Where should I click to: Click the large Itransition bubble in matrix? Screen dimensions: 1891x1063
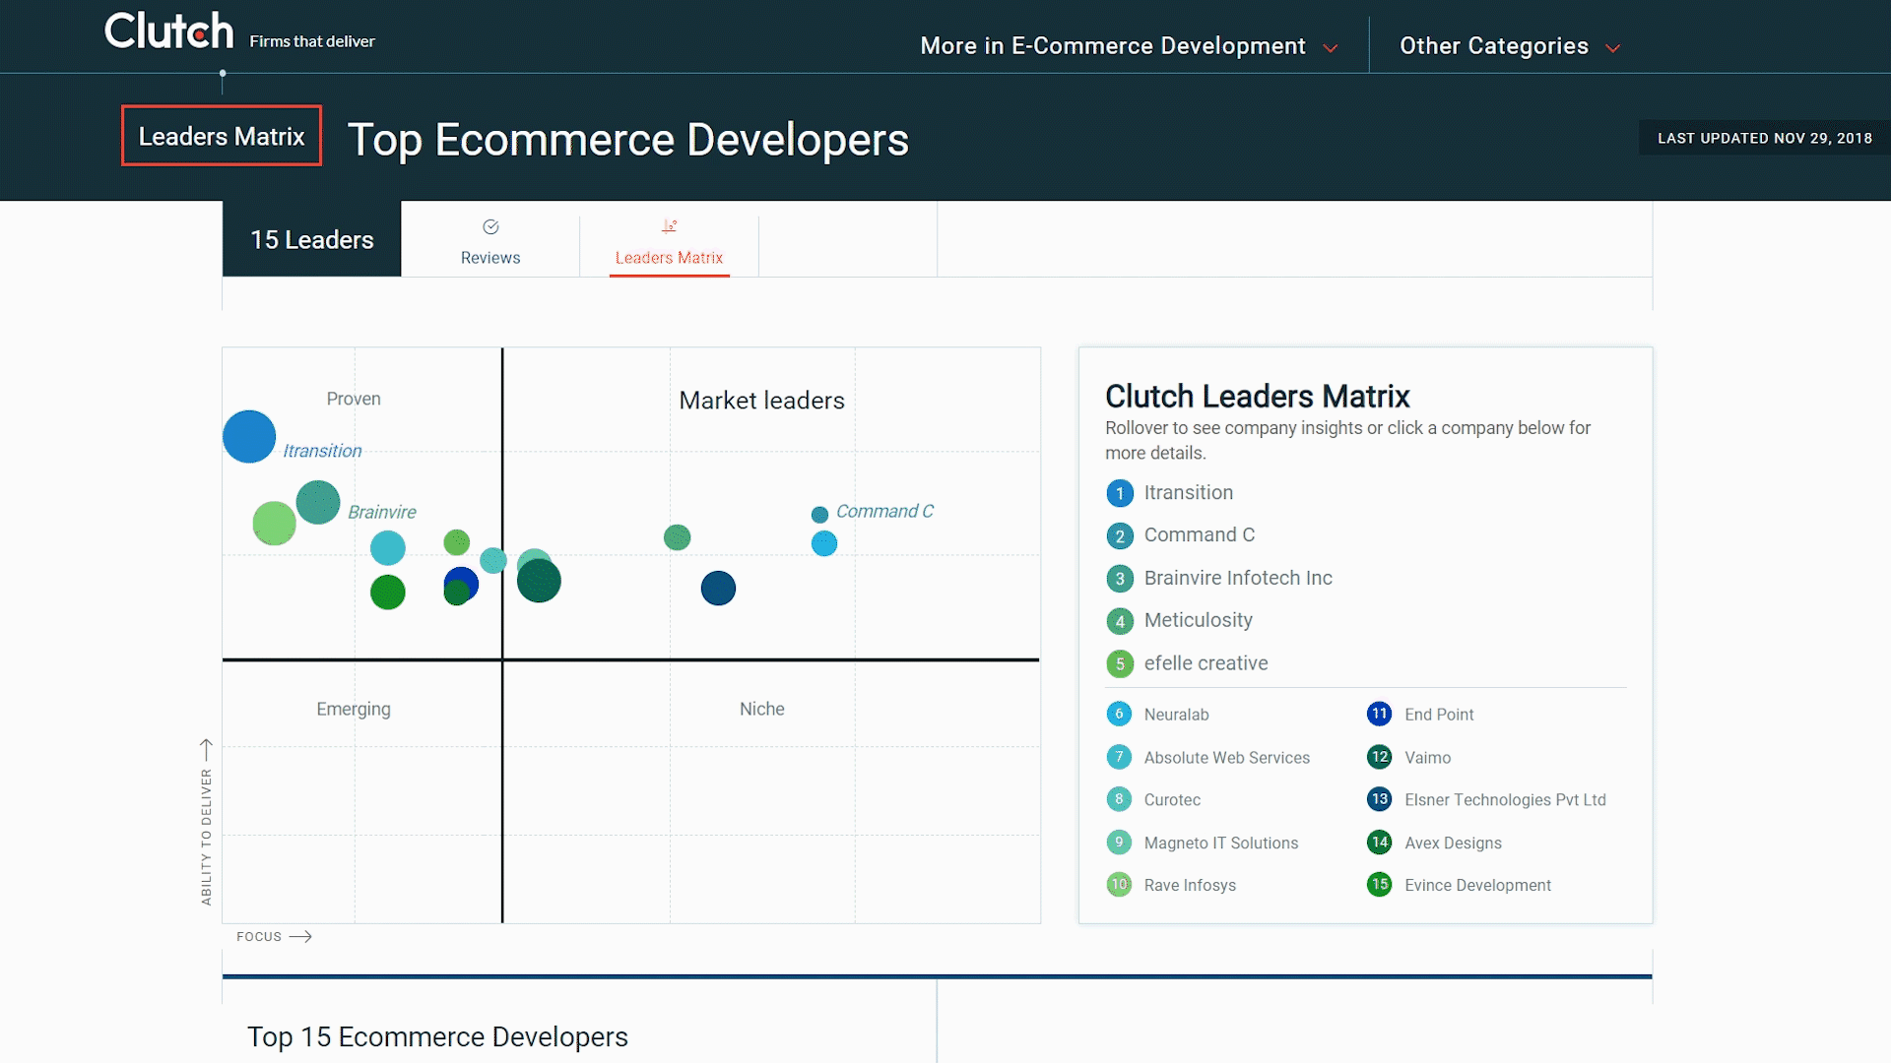(x=249, y=436)
